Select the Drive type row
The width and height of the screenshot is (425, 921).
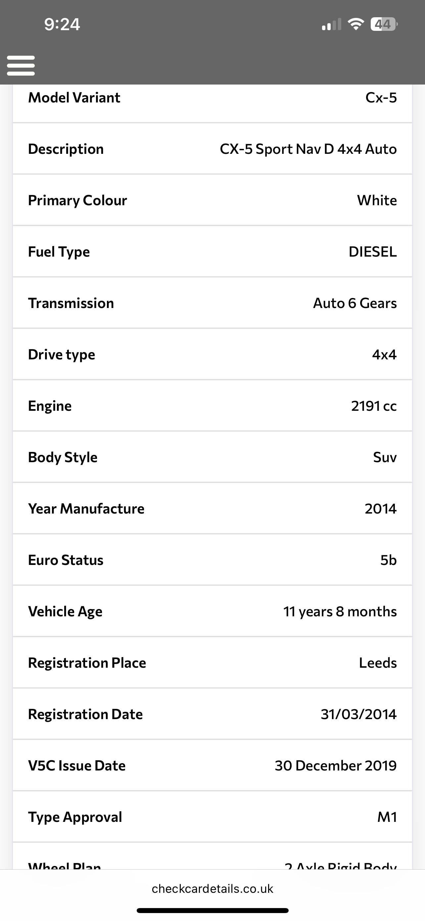(212, 354)
